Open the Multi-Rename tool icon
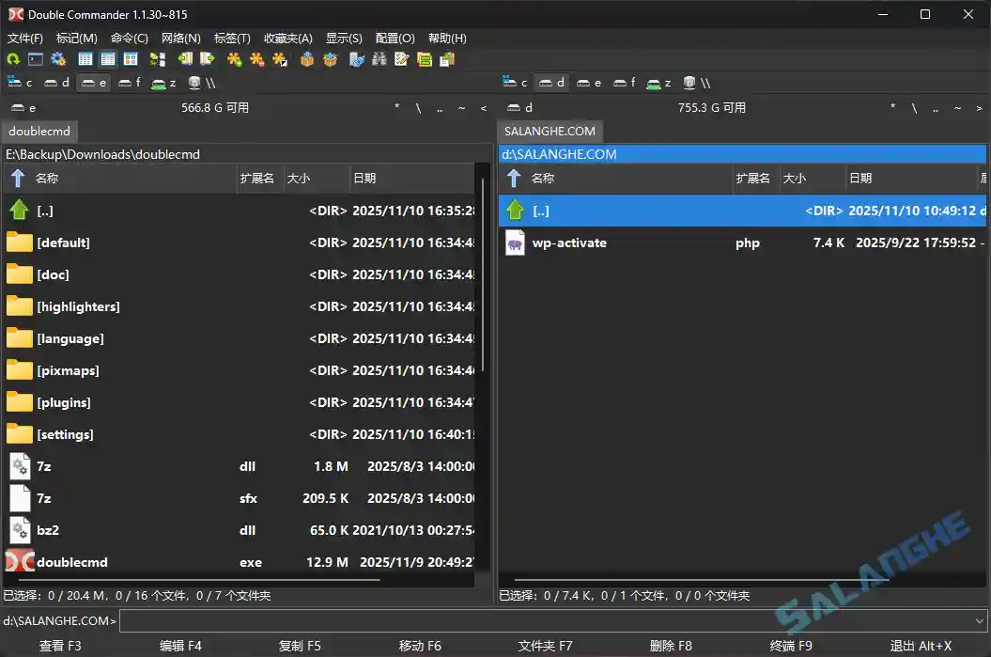This screenshot has height=657, width=991. [401, 59]
